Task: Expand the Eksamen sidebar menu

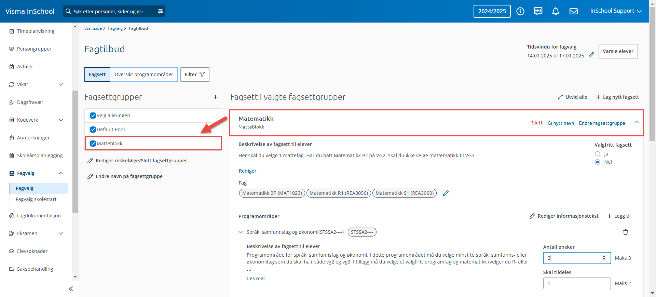Action: (x=61, y=233)
